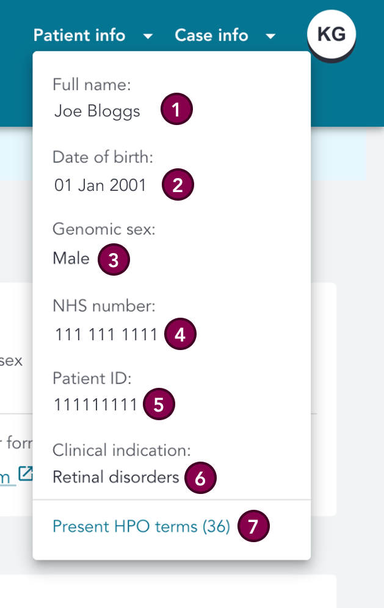
Task: Click marker 6 next to Retinal disorders
Action: 199,479
